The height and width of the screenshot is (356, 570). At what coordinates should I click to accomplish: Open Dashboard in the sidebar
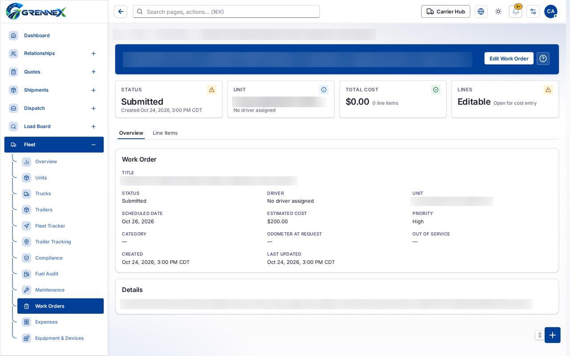[54, 36]
